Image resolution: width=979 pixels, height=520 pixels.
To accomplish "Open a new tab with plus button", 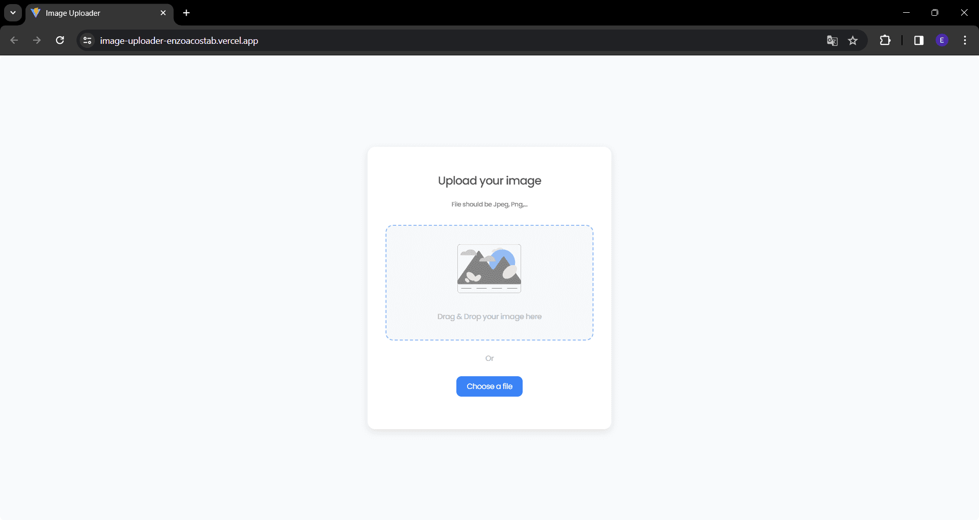I will tap(187, 13).
